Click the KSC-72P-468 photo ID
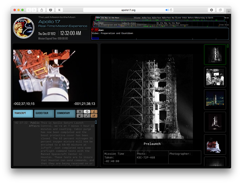 pyautogui.click(x=146, y=157)
